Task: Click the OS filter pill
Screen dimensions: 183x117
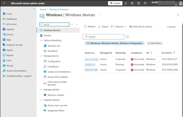Action: point(114,43)
